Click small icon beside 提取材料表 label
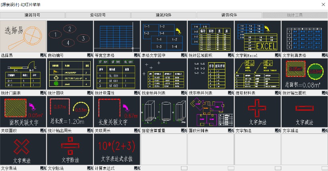The width and height of the screenshot is (328, 171). tap(278, 93)
